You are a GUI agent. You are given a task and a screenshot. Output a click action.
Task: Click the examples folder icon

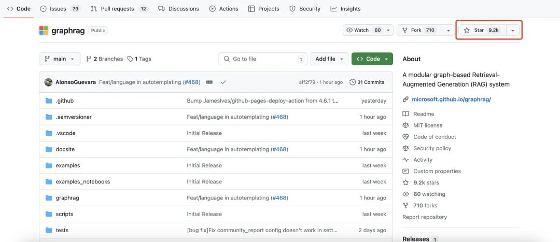point(49,165)
